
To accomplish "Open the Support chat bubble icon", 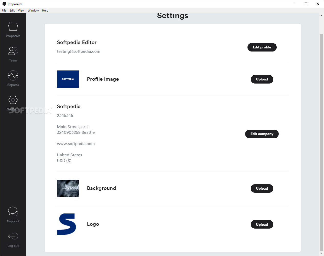I will point(13,211).
